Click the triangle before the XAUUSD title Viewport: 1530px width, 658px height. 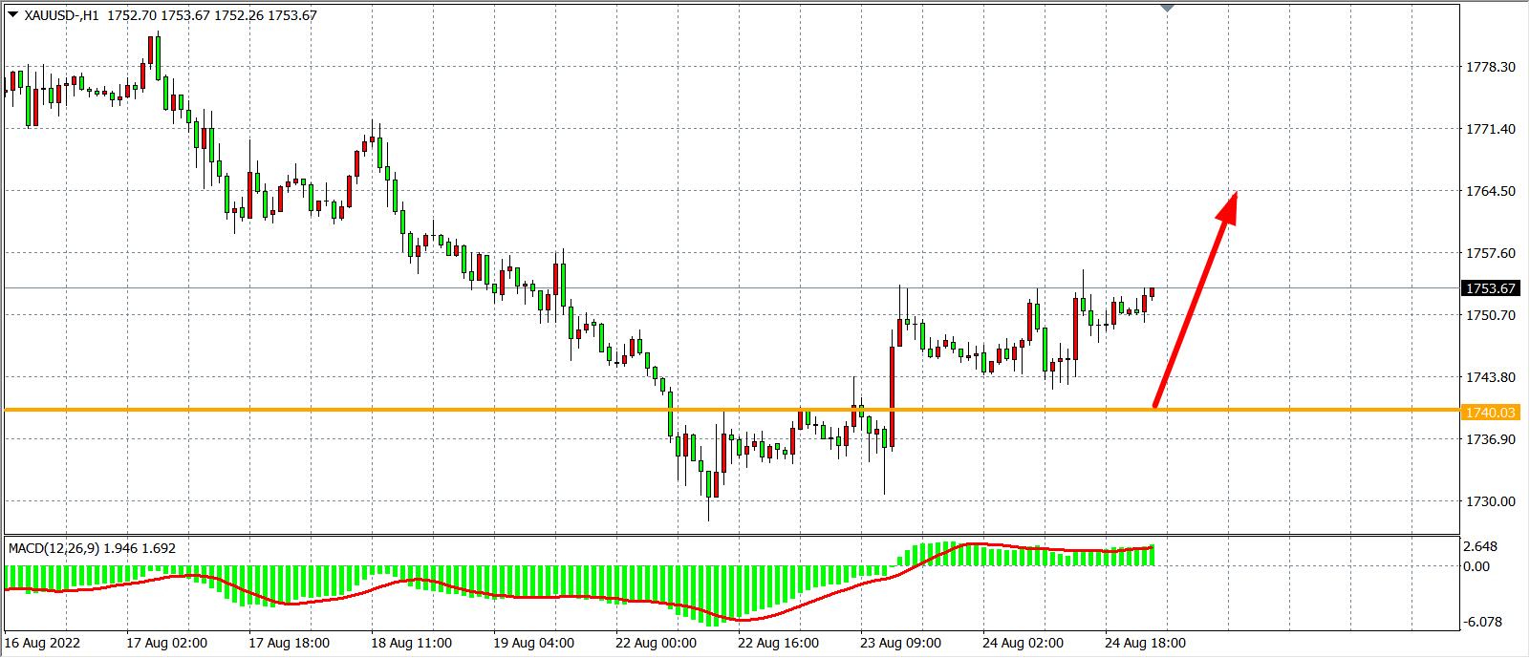click(12, 14)
